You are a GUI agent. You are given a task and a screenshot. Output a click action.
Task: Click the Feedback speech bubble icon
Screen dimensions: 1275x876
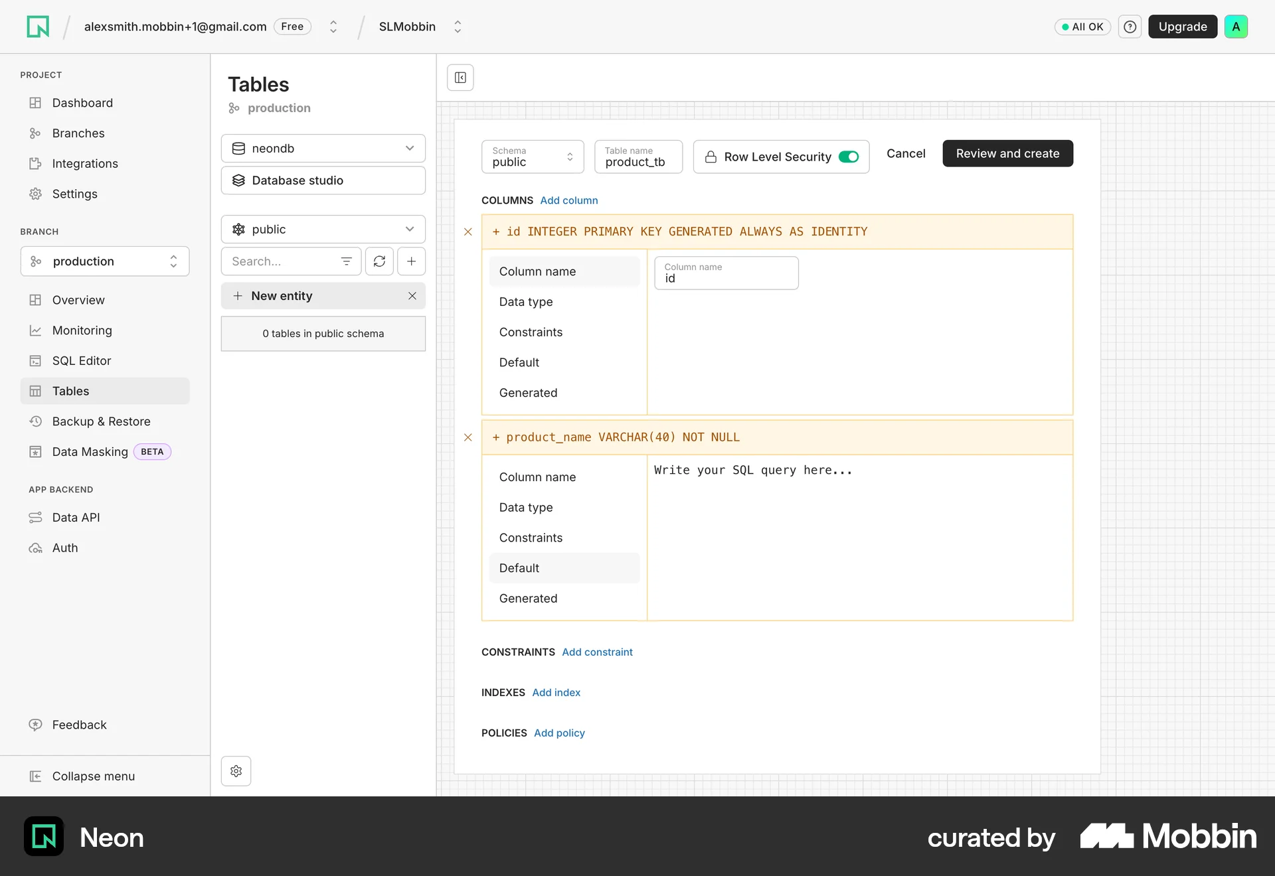click(35, 725)
